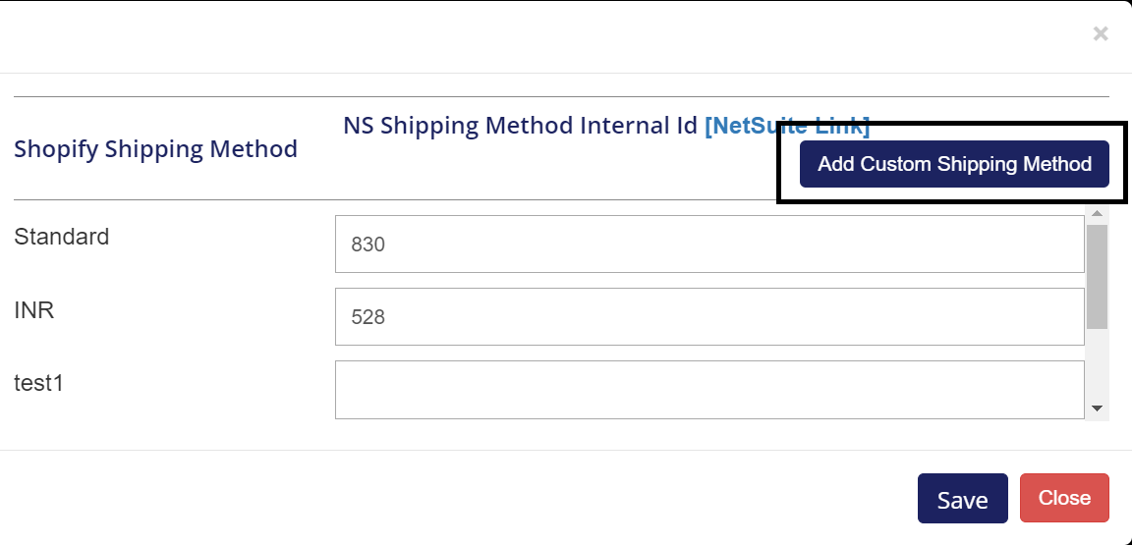Click the value 830 in Standard row
1132x545 pixels.
368,245
